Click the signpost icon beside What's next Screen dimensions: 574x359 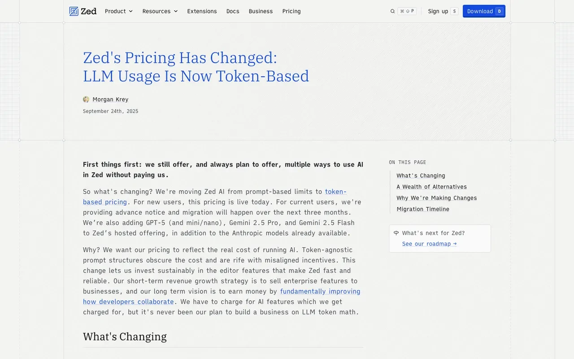tap(396, 233)
